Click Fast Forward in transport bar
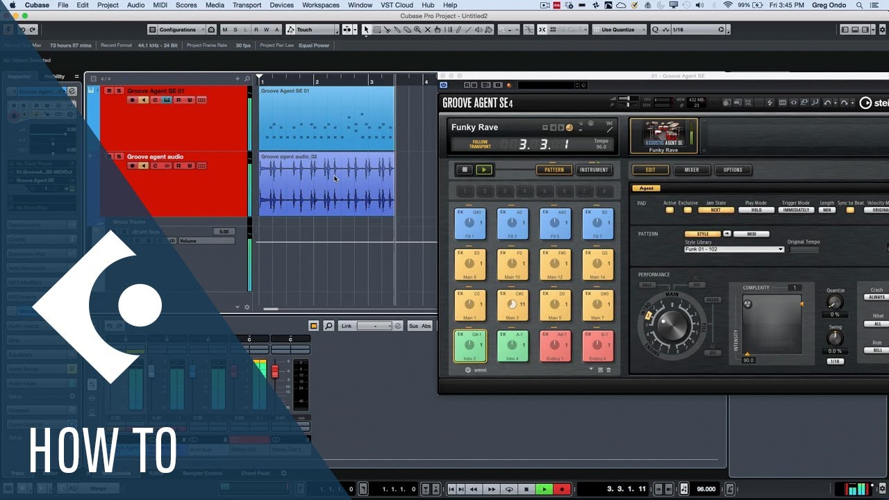Viewport: 889px width, 500px height. pos(491,490)
